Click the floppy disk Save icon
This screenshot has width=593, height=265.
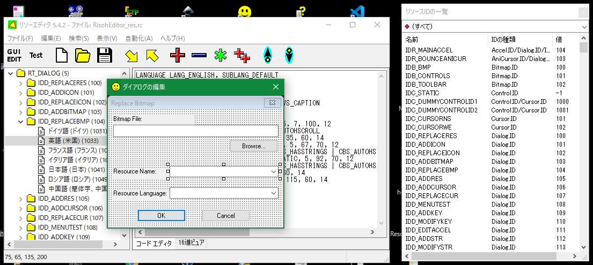point(104,55)
